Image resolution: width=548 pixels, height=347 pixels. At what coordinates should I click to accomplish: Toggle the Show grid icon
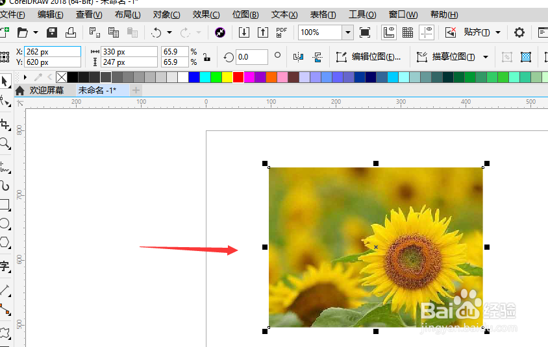point(408,32)
